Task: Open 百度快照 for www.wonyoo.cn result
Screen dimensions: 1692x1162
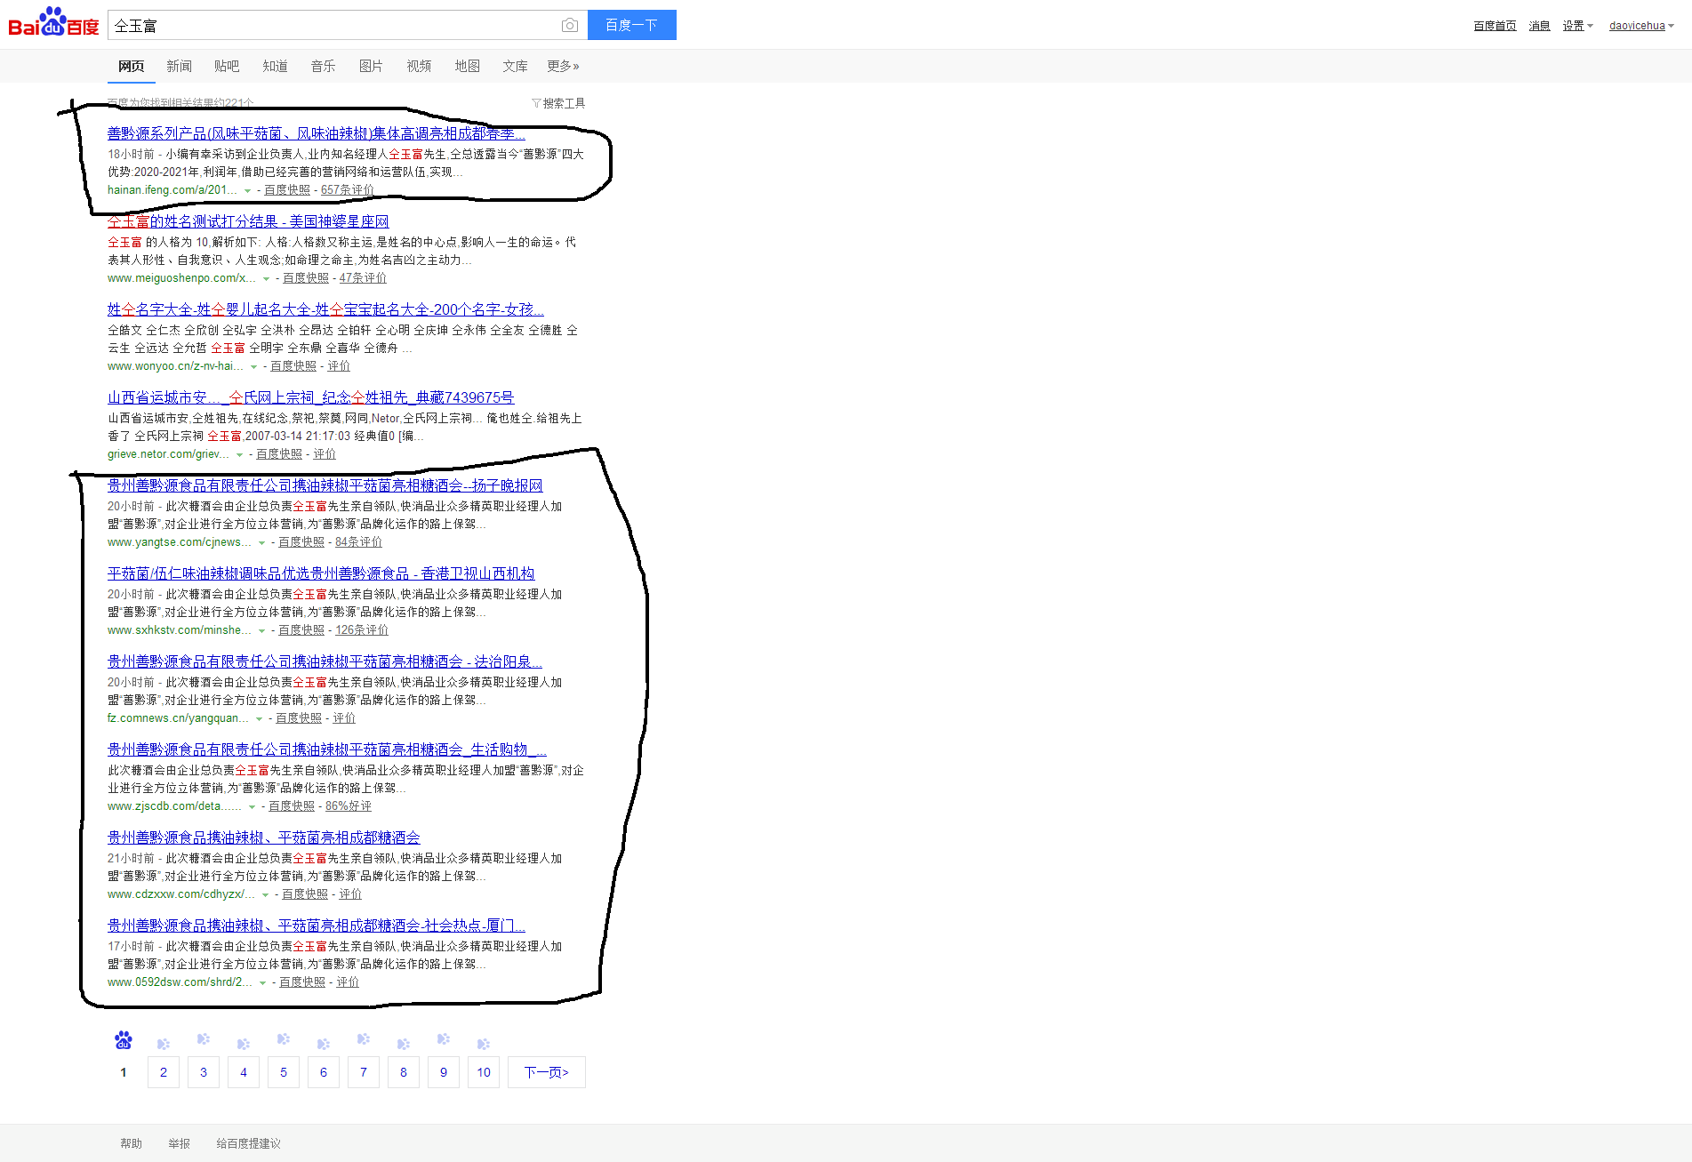Action: pos(293,366)
